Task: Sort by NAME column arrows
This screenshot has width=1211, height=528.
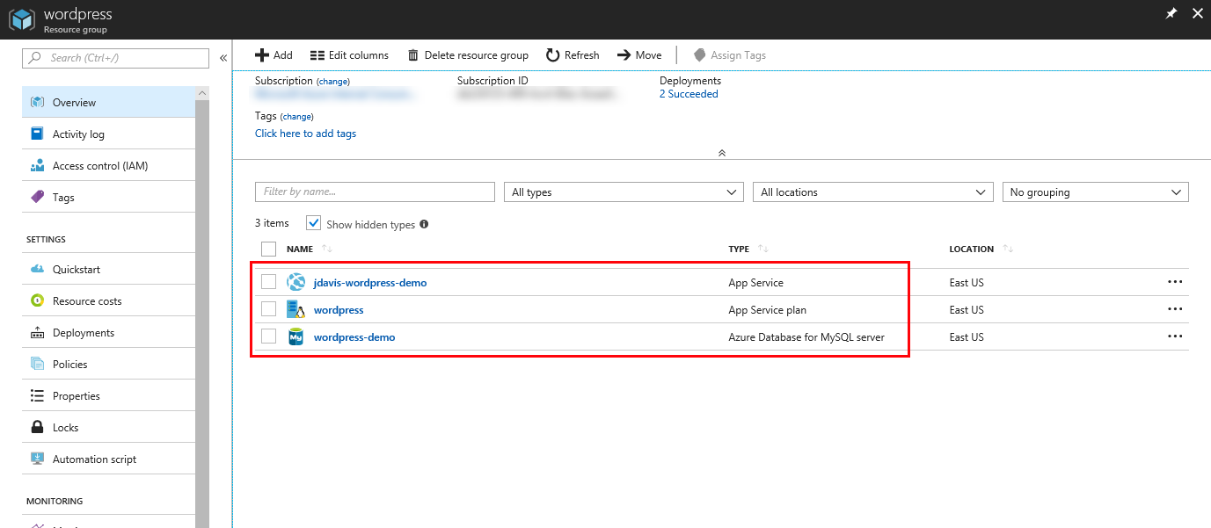Action: tap(327, 250)
